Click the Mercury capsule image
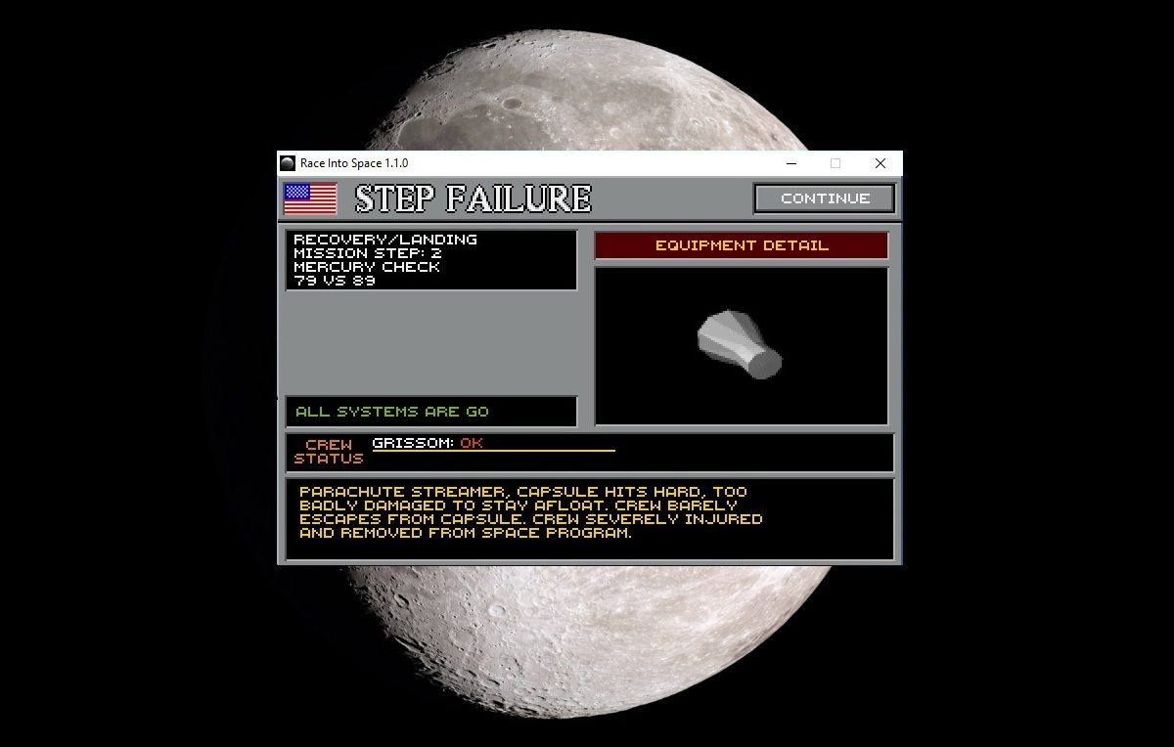1174x747 pixels. pyautogui.click(x=740, y=344)
